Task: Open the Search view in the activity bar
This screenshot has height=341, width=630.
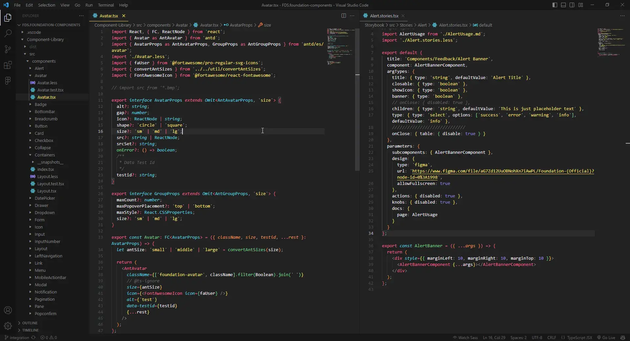Action: (8, 33)
